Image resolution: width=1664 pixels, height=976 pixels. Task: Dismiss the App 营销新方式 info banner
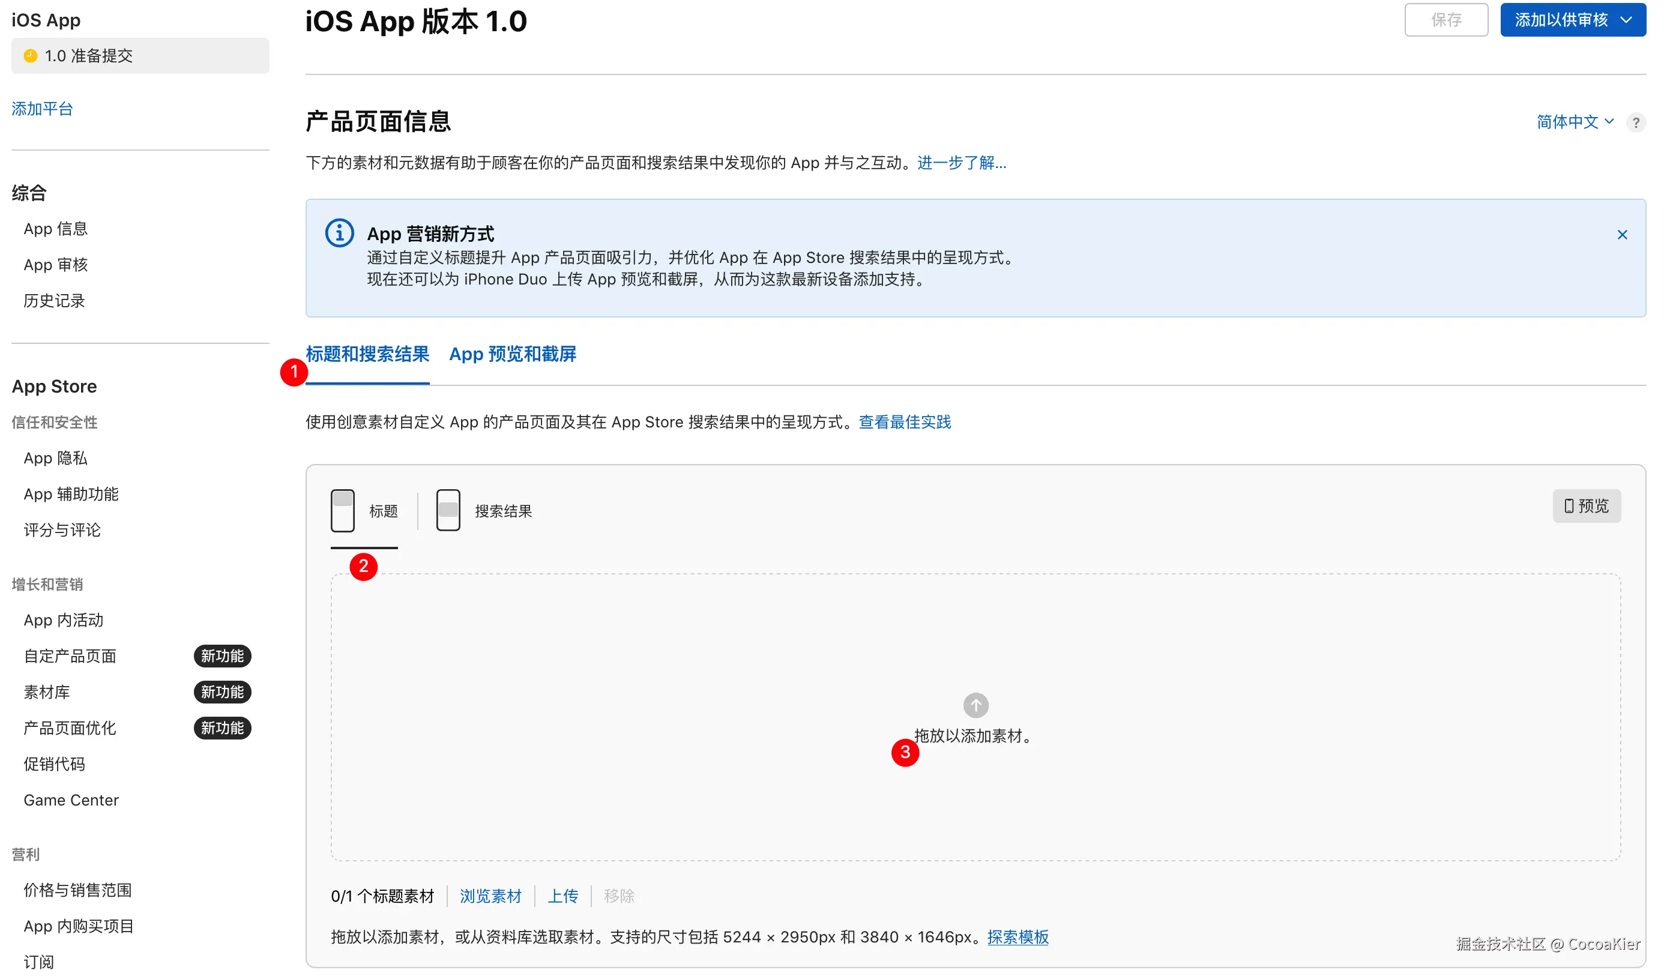pos(1622,235)
